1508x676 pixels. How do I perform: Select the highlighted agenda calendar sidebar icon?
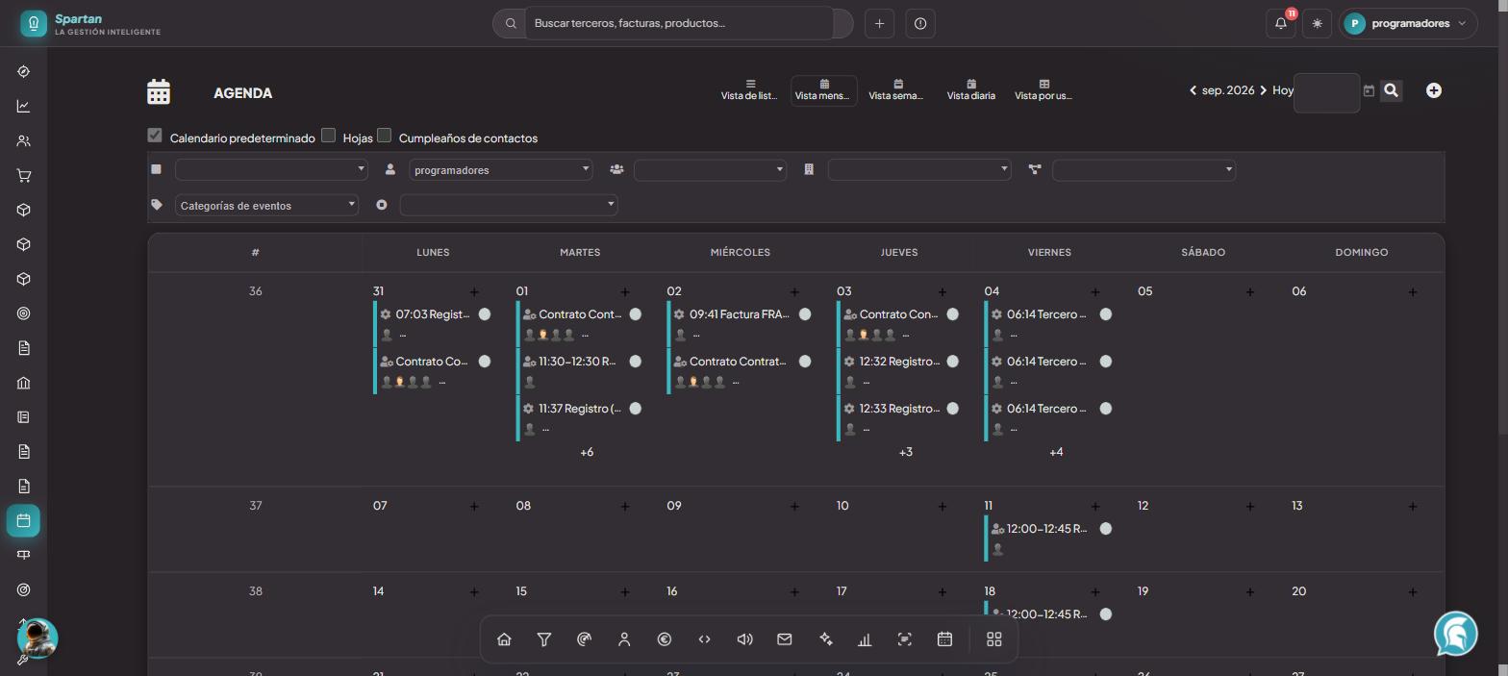click(23, 520)
